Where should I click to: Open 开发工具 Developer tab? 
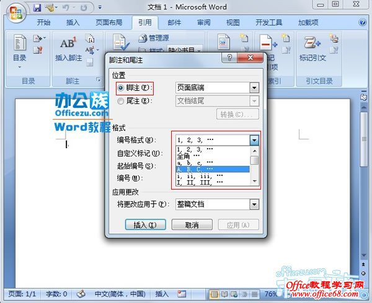point(269,22)
